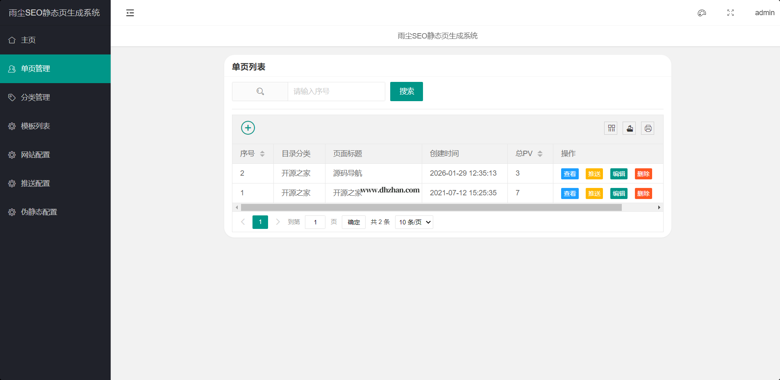780x380 pixels.
Task: Open the 10 条/页 page size dropdown
Action: click(414, 222)
